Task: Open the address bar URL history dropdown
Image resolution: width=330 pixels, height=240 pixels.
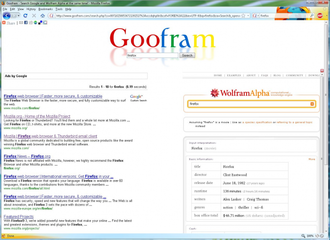Action: point(248,16)
